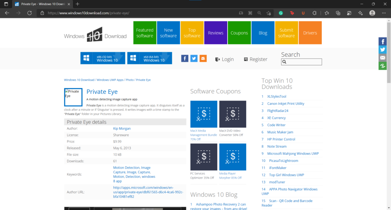Screen dimensions: 391x210
Task: Click the x86 32-bit Windows 10 button
Action: click(103, 58)
